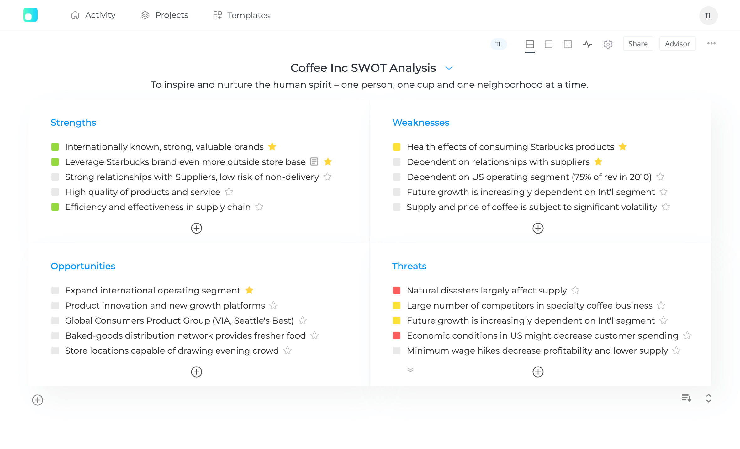This screenshot has width=740, height=449.
Task: Open the table grid view
Action: tap(568, 44)
